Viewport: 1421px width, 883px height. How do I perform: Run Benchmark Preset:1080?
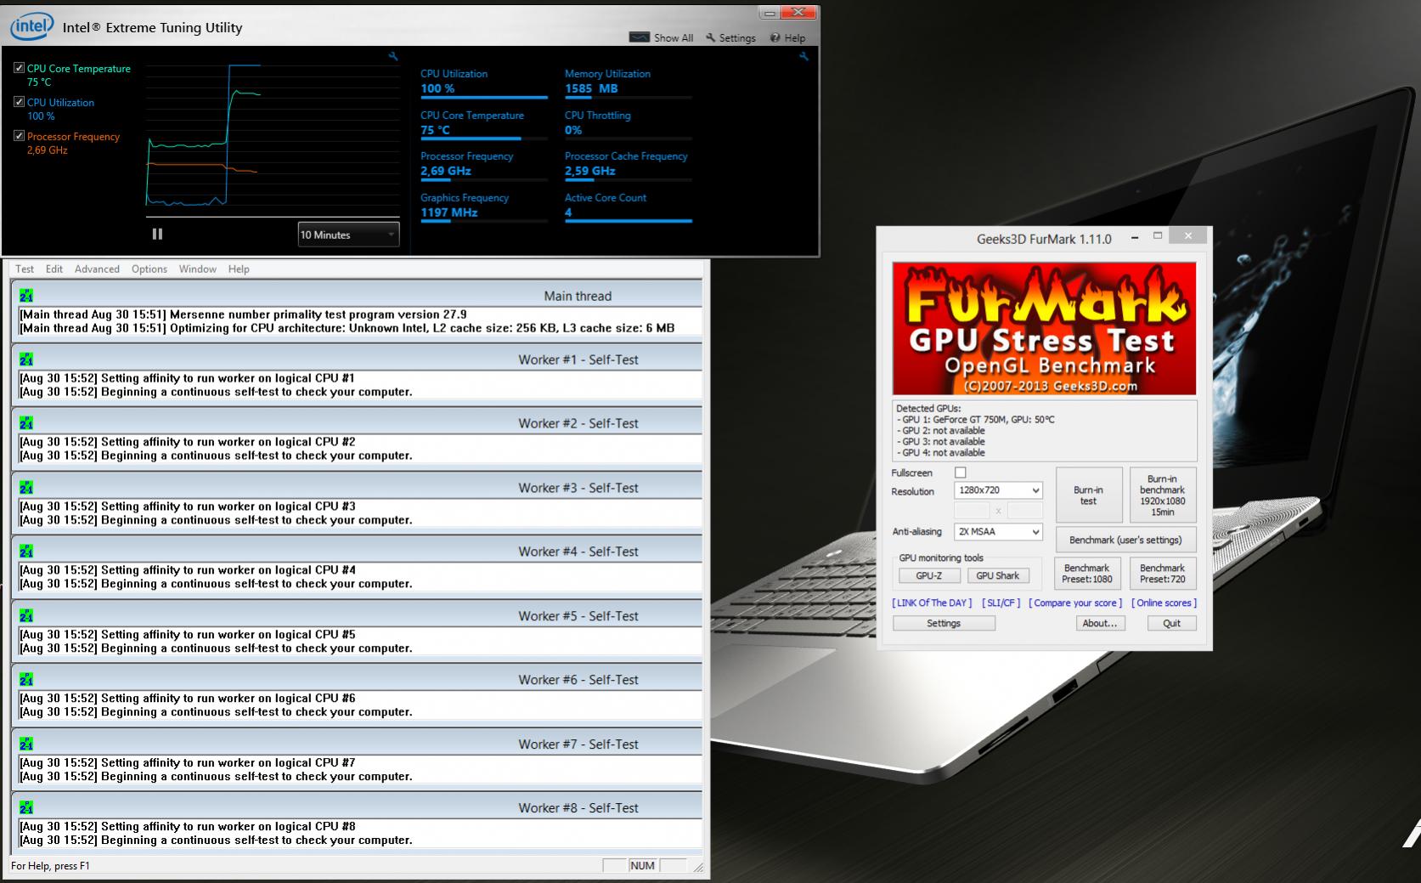pos(1087,574)
